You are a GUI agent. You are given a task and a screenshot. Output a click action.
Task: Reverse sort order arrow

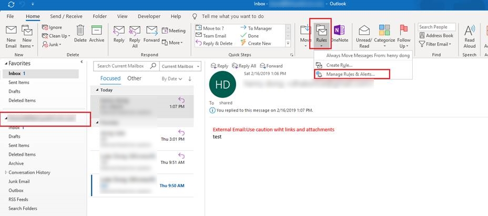coord(189,79)
